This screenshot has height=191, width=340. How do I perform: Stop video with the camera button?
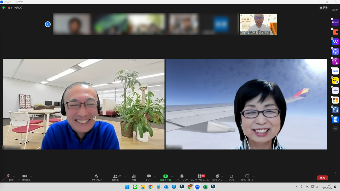24,177
